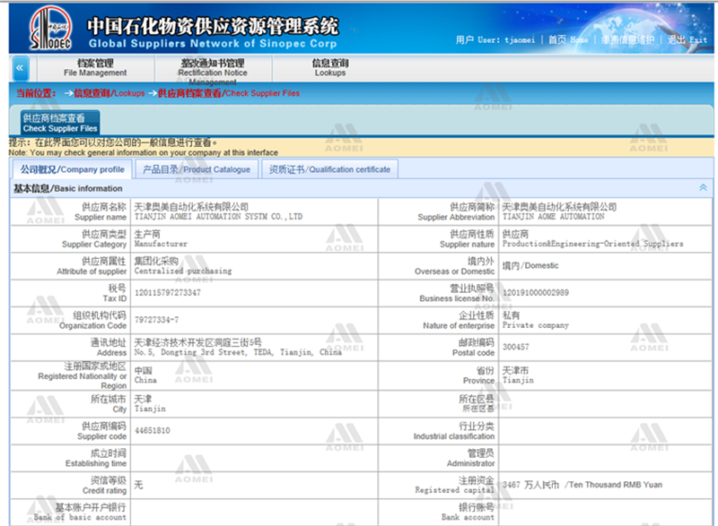Select supplier name TIANJIN AOMEI AUTOMATION SYSTM CO.,LTD

(x=218, y=217)
